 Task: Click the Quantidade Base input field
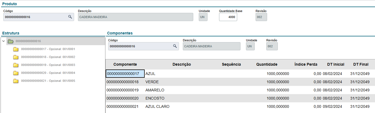tap(228, 17)
